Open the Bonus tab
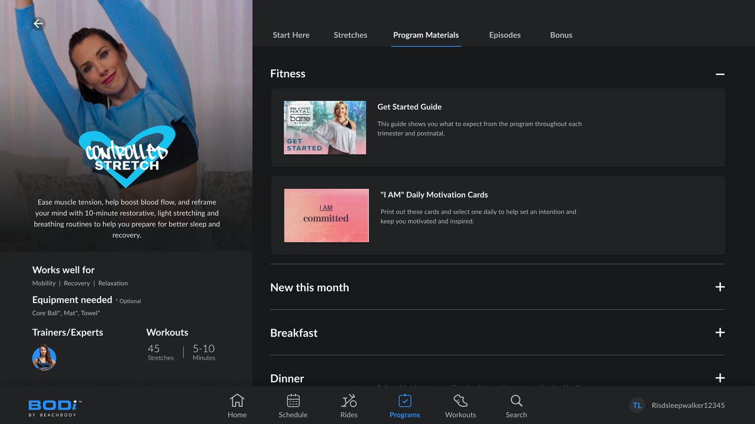This screenshot has width=755, height=424. click(x=561, y=35)
